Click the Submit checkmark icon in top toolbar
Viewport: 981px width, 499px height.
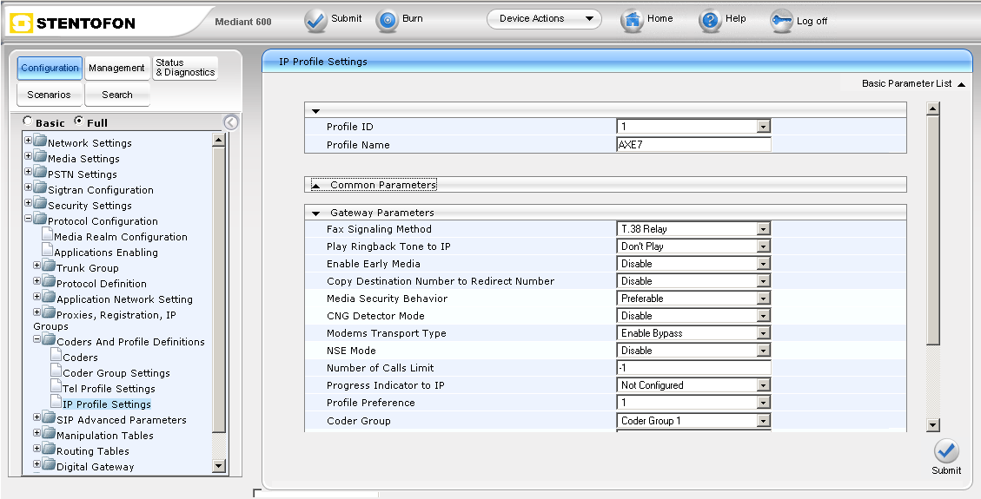tap(315, 21)
